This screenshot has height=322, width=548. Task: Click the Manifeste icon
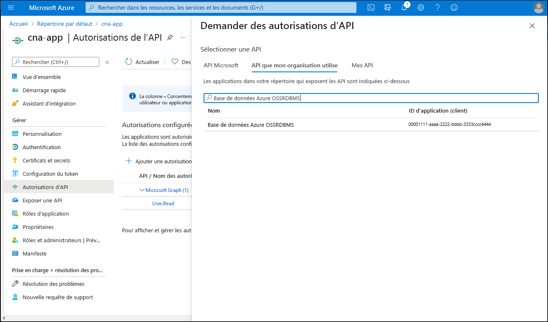point(15,253)
